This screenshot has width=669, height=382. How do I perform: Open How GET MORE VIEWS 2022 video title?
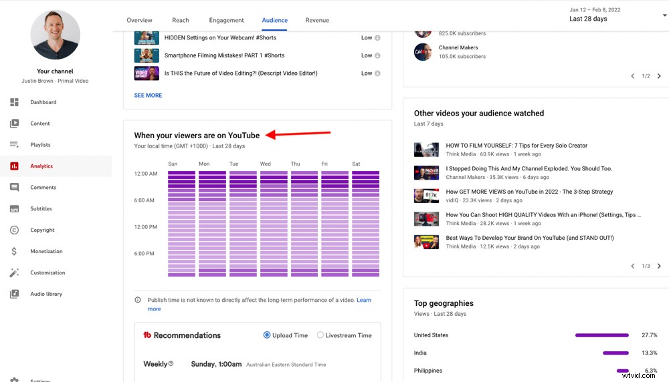(x=529, y=192)
